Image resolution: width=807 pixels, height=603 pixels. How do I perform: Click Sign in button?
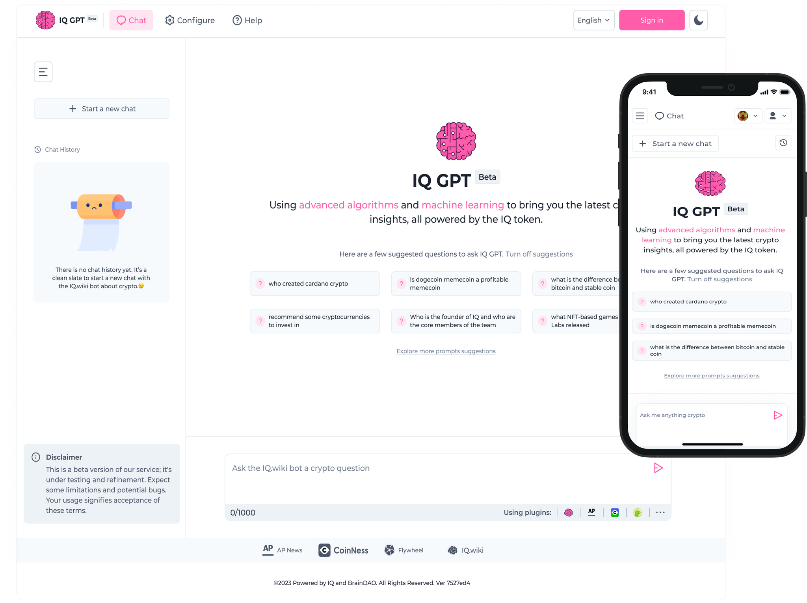pos(652,20)
